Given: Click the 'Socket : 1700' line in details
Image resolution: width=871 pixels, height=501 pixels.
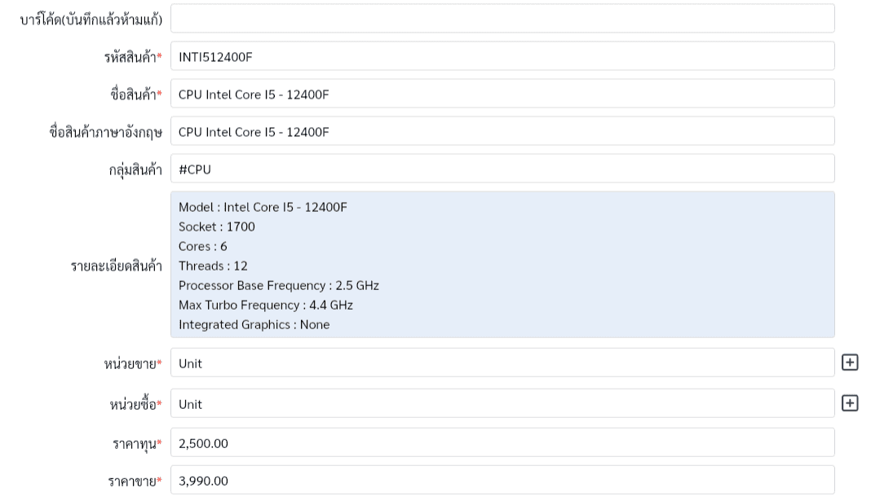Looking at the screenshot, I should click(217, 227).
